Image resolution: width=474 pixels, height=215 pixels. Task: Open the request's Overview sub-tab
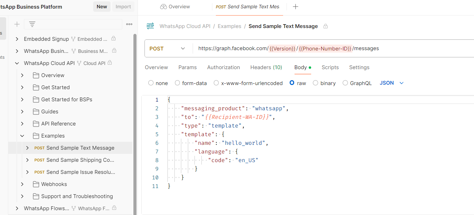pyautogui.click(x=156, y=67)
